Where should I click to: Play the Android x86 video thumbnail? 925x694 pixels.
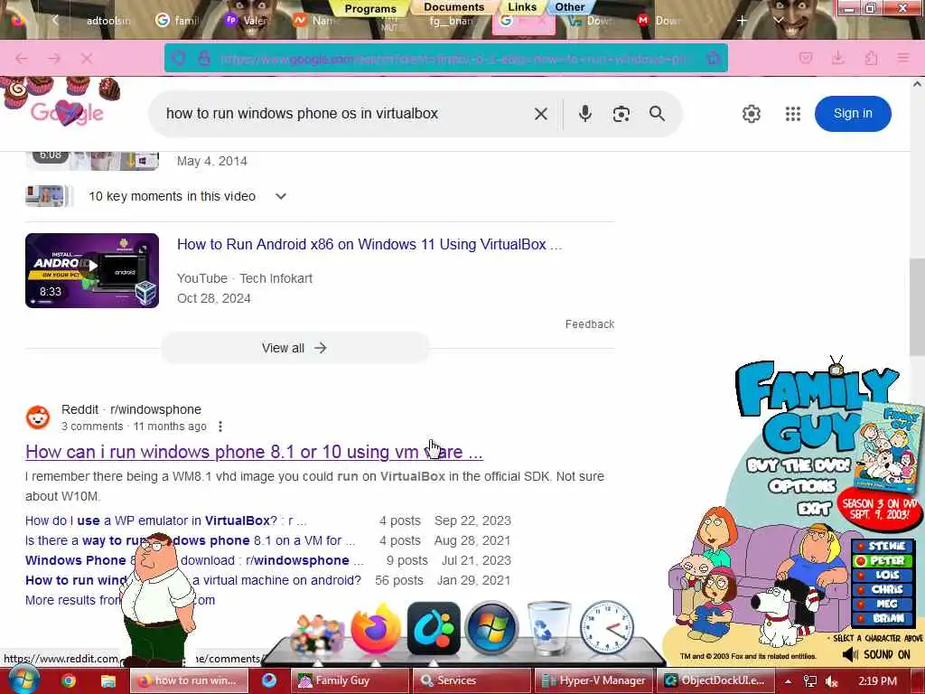click(92, 270)
